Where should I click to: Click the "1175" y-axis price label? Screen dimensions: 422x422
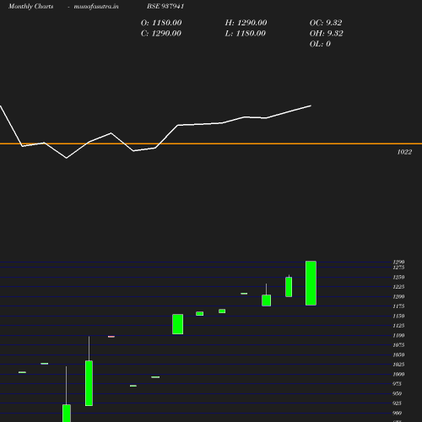point(398,306)
